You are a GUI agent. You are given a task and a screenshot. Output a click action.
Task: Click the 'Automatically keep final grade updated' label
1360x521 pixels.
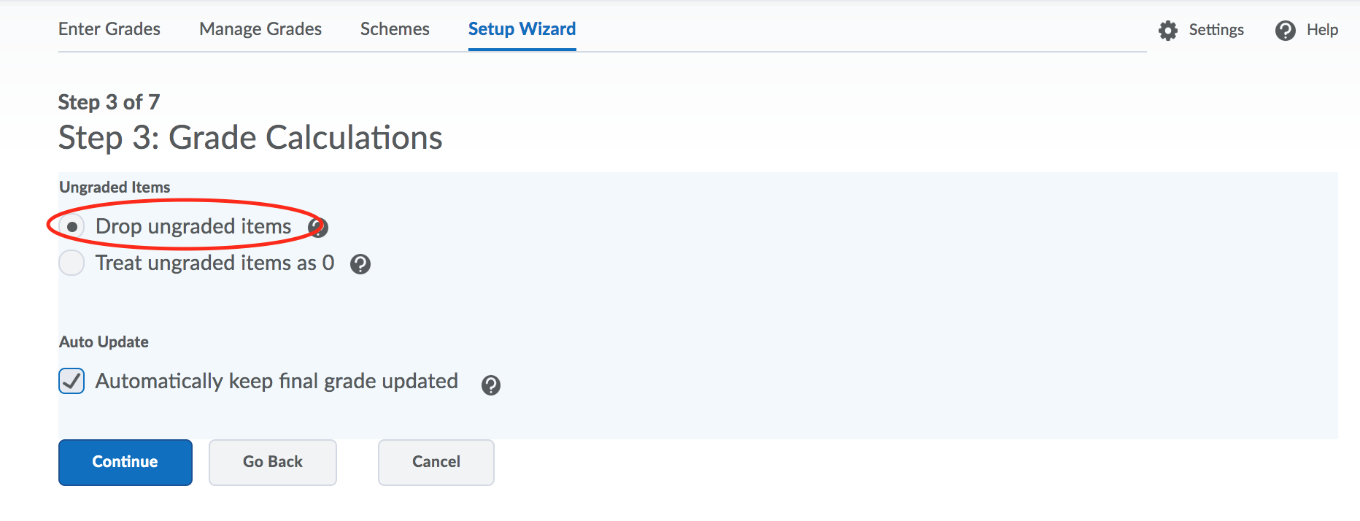click(277, 381)
